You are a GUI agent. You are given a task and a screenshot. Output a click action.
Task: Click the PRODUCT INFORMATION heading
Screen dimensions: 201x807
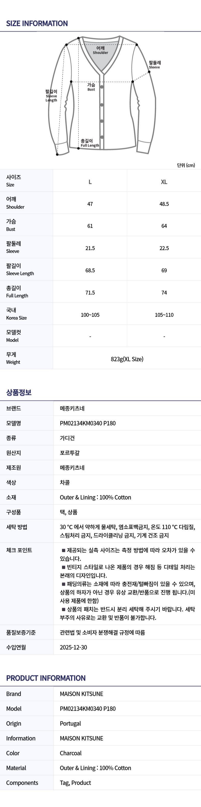[x=46, y=678]
